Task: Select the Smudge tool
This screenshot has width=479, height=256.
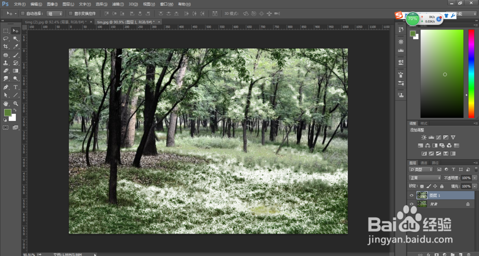Action: 5,79
